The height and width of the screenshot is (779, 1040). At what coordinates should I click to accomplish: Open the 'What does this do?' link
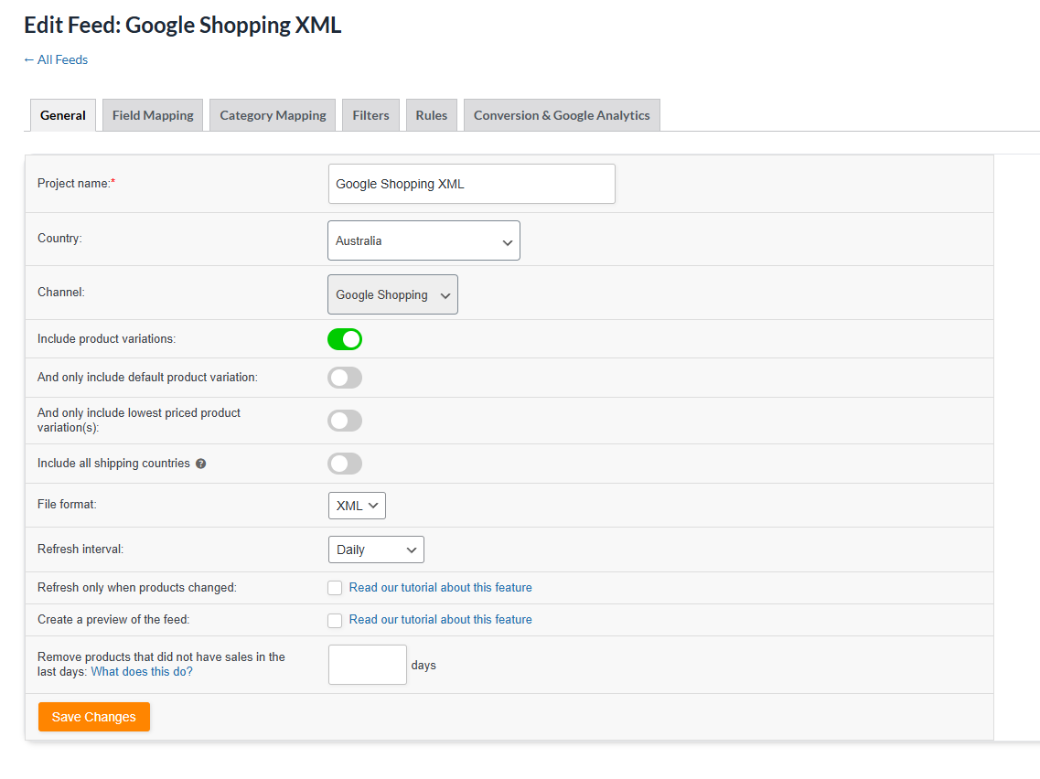pos(142,671)
